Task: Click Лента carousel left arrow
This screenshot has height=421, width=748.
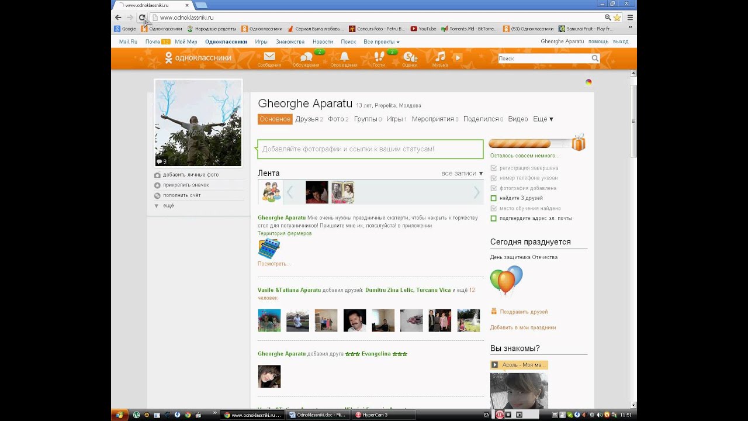Action: (290, 192)
